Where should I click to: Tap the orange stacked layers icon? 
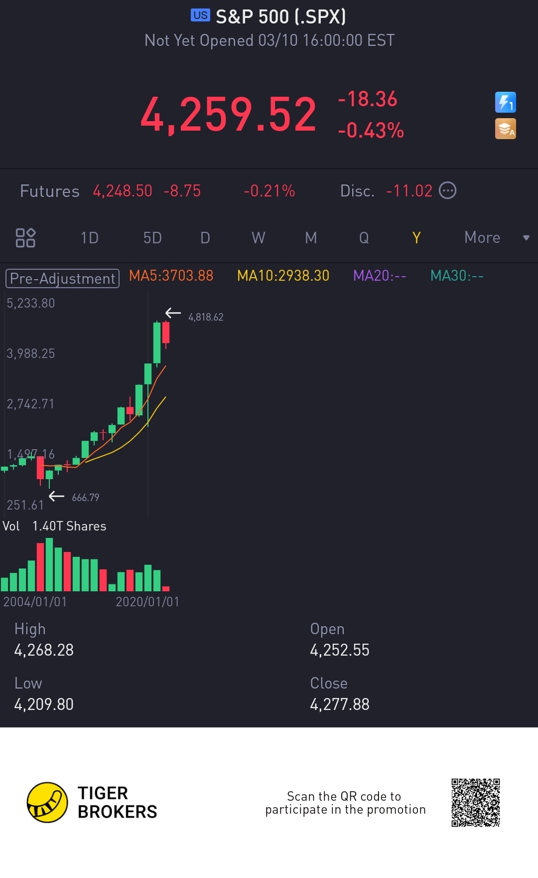505,129
